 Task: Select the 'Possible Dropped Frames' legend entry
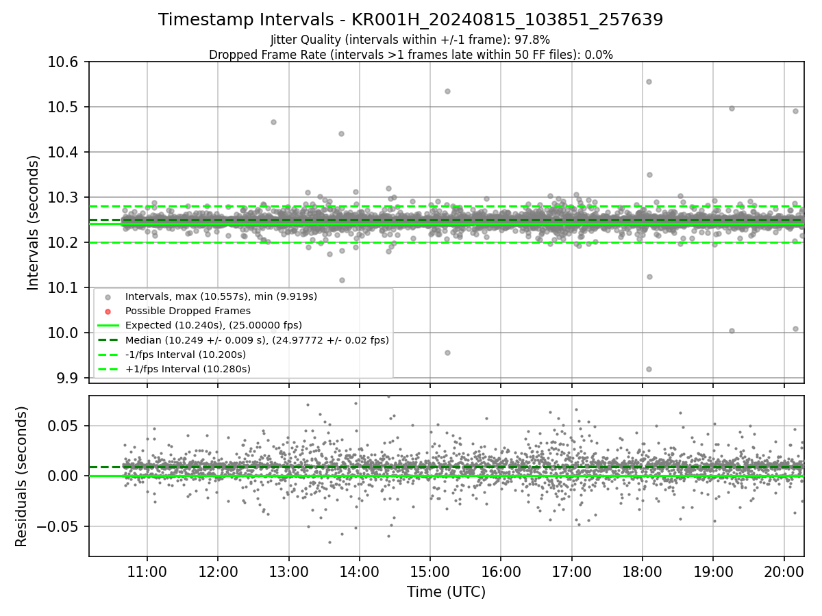(188, 311)
